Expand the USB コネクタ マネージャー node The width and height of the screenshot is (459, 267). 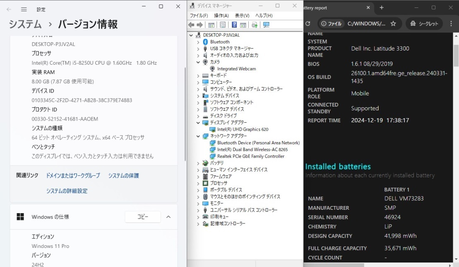click(x=198, y=49)
